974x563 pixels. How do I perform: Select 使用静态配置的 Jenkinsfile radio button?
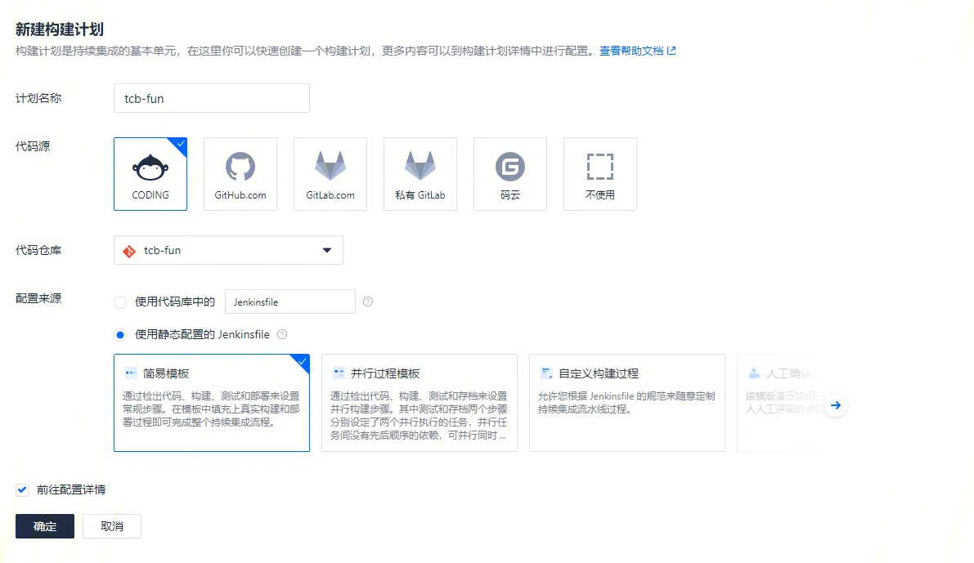121,335
